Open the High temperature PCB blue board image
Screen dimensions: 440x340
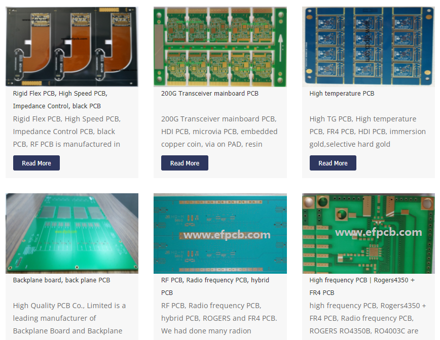(368, 47)
